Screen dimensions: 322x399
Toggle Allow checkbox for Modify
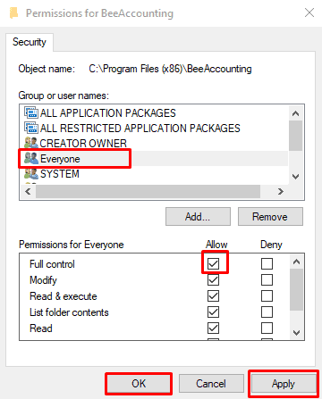point(213,279)
